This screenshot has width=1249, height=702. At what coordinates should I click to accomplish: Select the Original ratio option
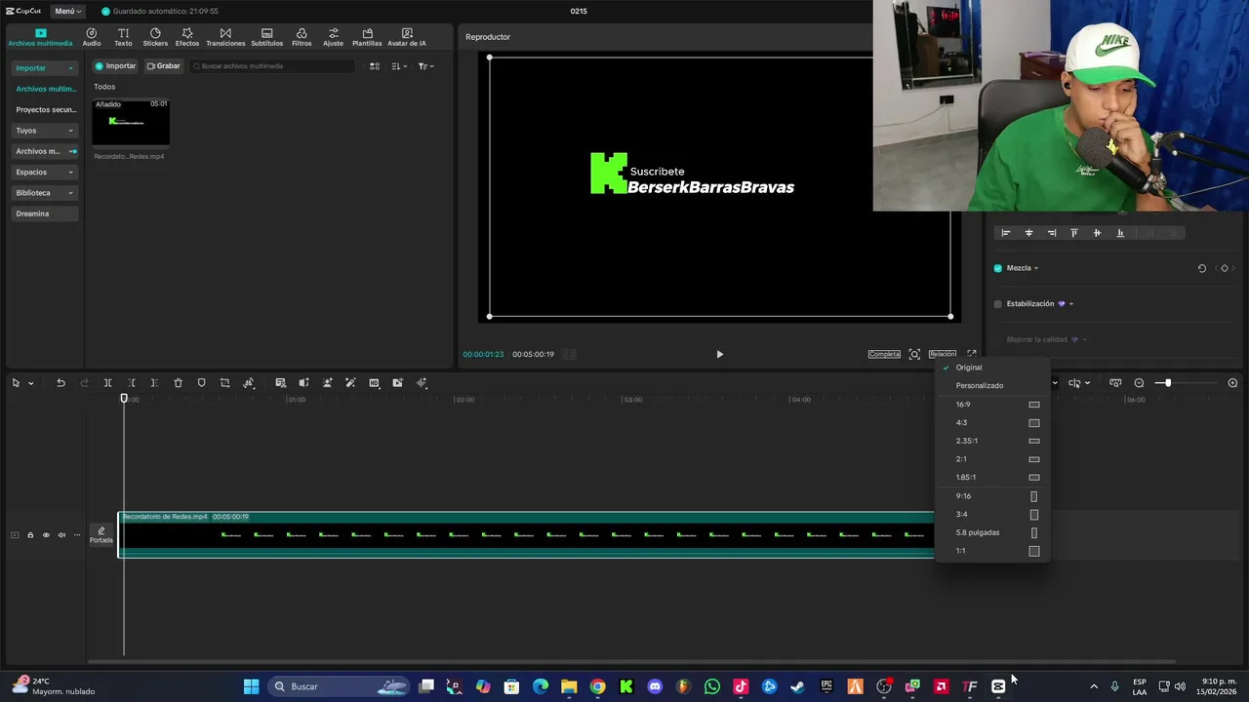point(992,368)
